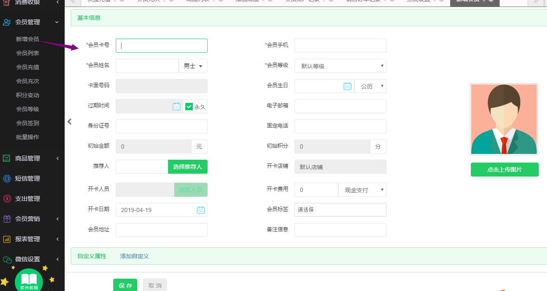The height and width of the screenshot is (291, 547).
Task: Click the 保存 button
Action: click(125, 285)
